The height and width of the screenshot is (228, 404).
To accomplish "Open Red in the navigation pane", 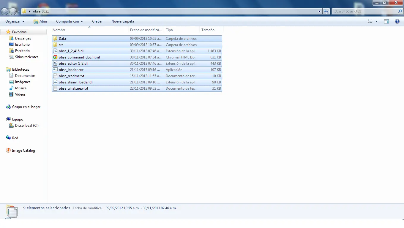I will pos(15,138).
